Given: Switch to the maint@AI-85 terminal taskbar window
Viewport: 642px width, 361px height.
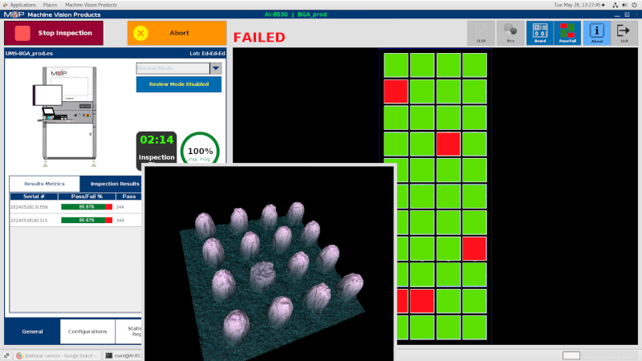Looking at the screenshot, I should [123, 355].
